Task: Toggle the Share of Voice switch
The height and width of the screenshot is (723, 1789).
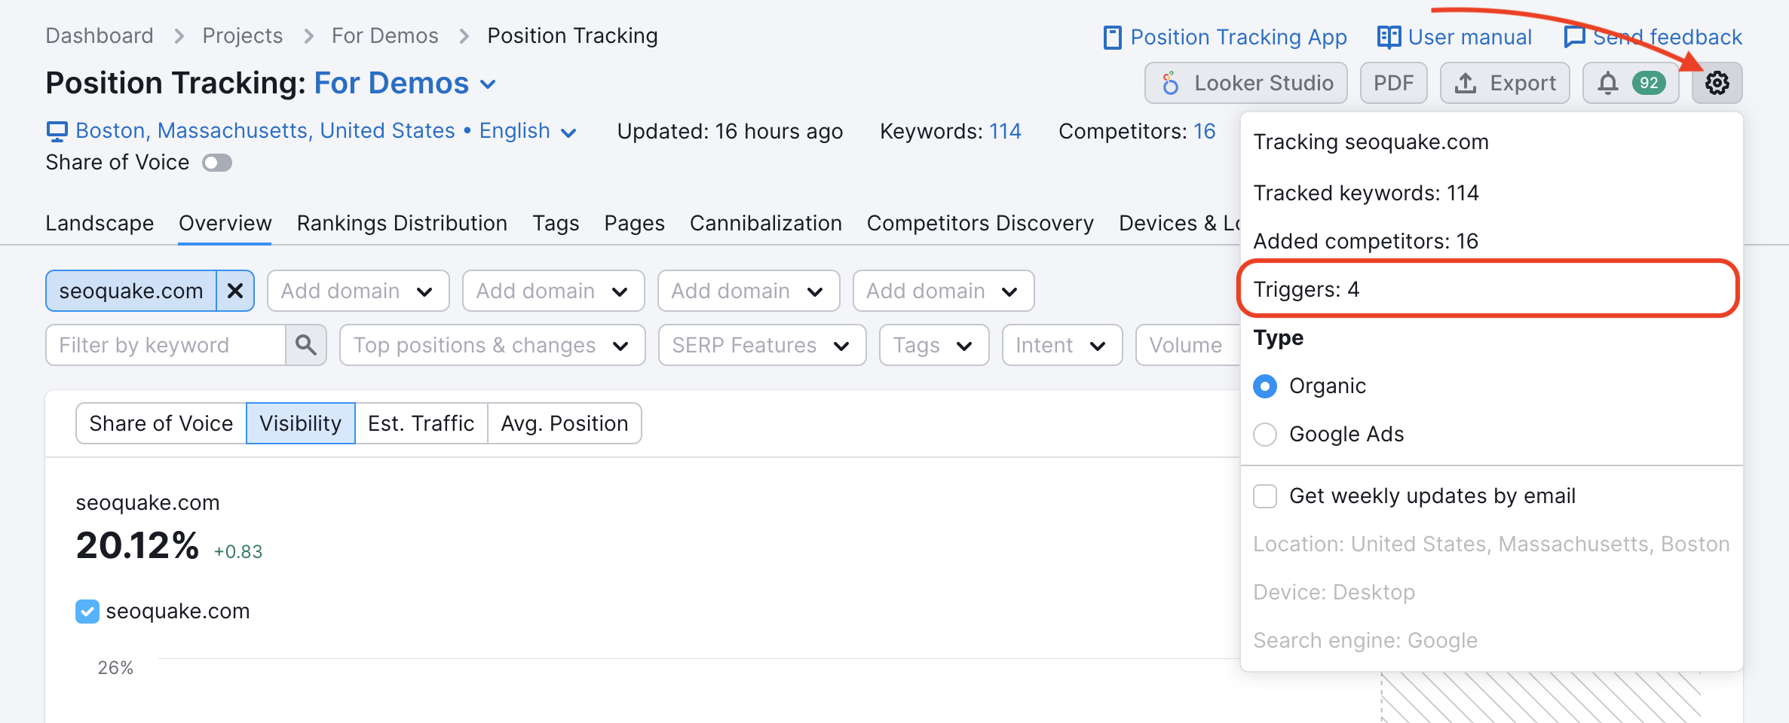Action: tap(217, 163)
